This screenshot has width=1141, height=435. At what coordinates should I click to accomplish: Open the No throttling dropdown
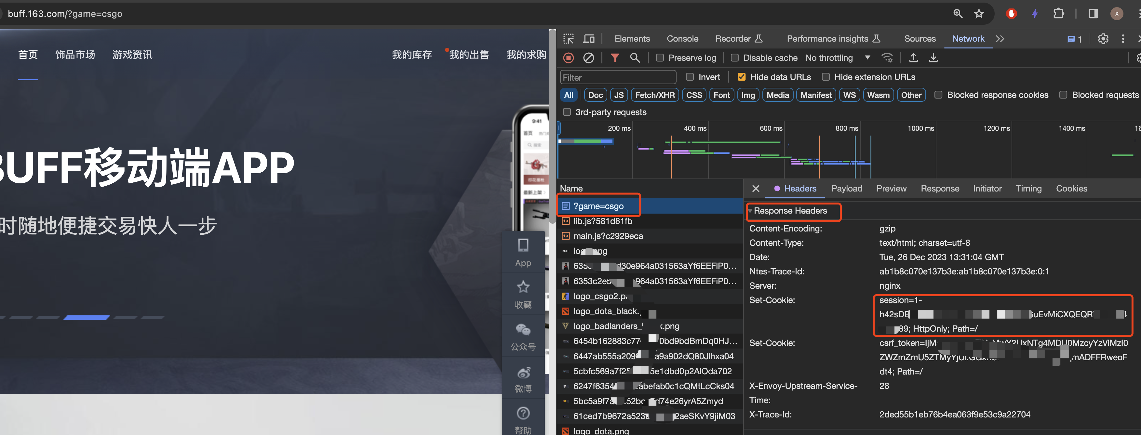coord(838,58)
